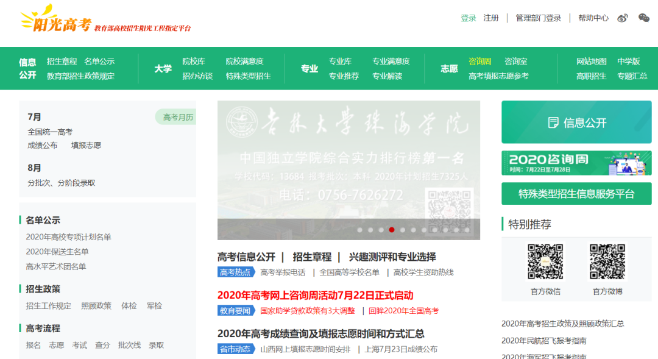Viewport: 658px width, 359px height.
Task: Open 高职招生 nav item
Action: (x=591, y=76)
